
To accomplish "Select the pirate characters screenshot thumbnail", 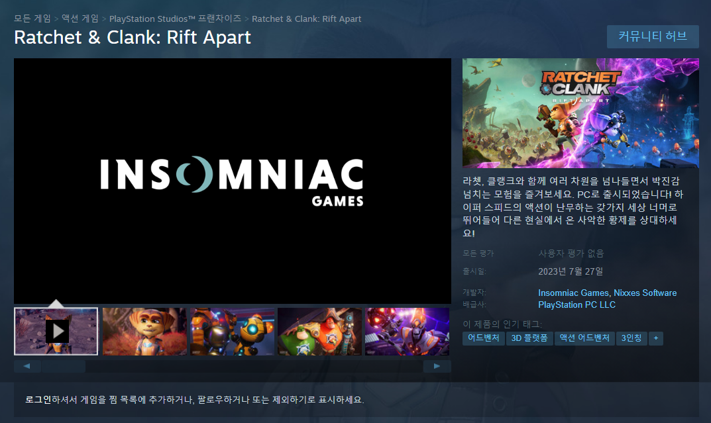I will tap(319, 332).
